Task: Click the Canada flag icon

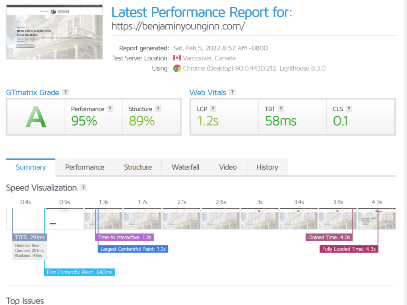Action: (x=177, y=58)
